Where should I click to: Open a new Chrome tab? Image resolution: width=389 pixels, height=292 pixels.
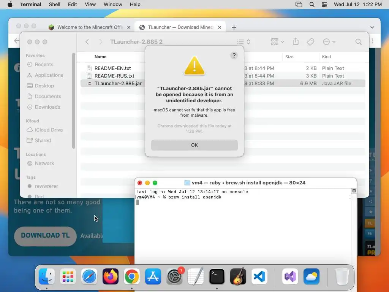point(234,27)
